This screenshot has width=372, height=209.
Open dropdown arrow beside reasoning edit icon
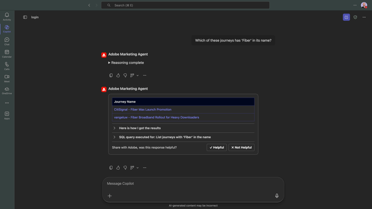[x=137, y=75]
